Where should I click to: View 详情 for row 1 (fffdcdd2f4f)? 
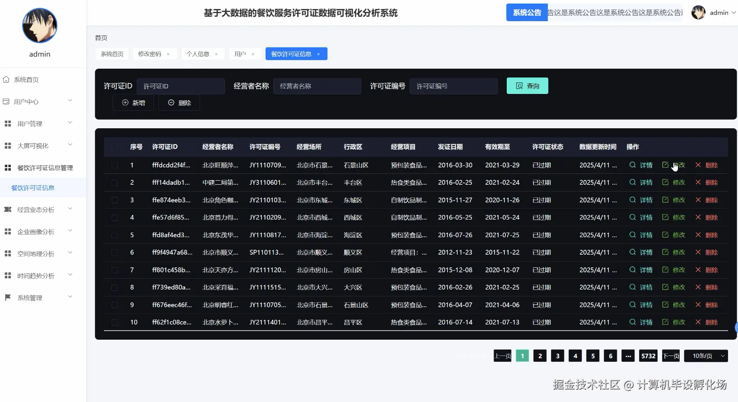[641, 165]
